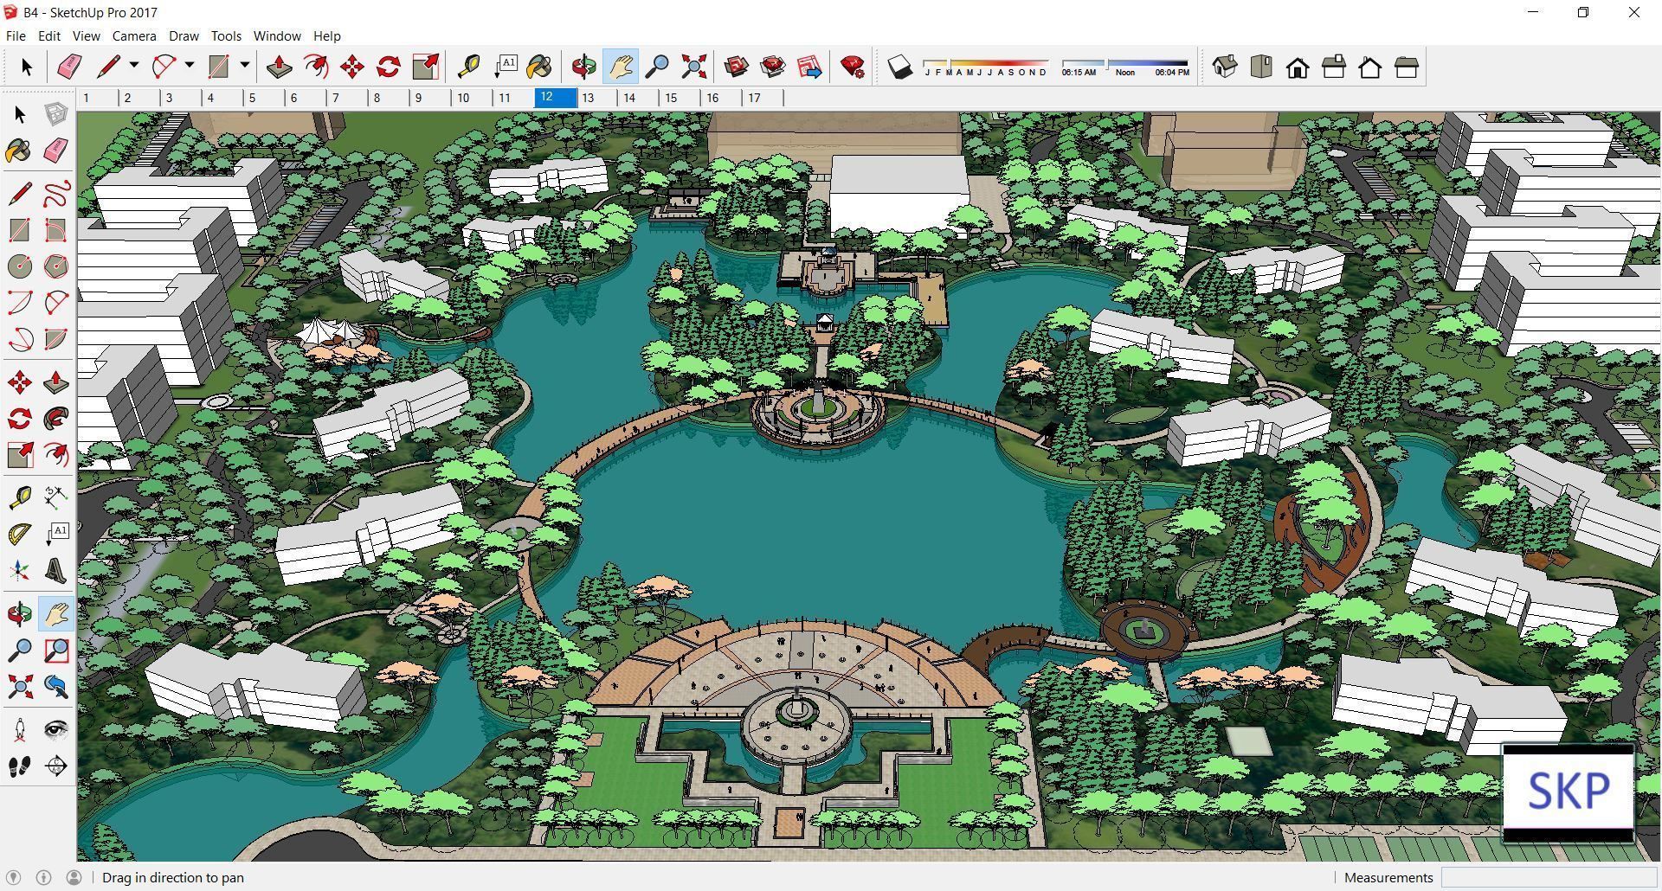The height and width of the screenshot is (891, 1662).
Task: Click Zoom Extents in the top toolbar
Action: (693, 67)
